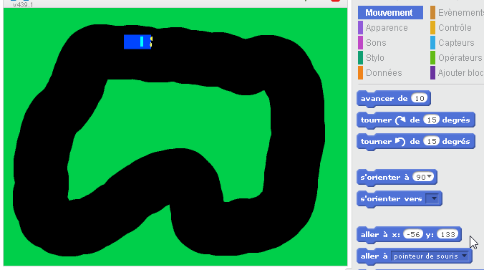Click the blue car sprite on the stage

(137, 42)
